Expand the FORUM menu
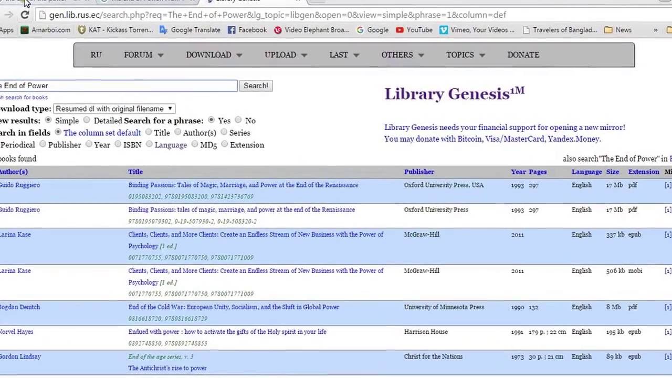 tap(143, 55)
